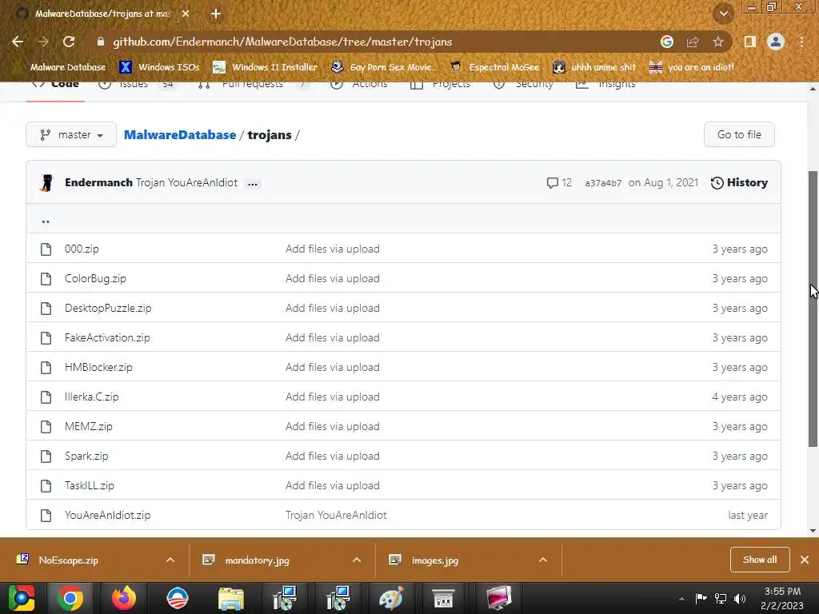Expand commit message ellipsis button
The height and width of the screenshot is (614, 819).
point(252,184)
